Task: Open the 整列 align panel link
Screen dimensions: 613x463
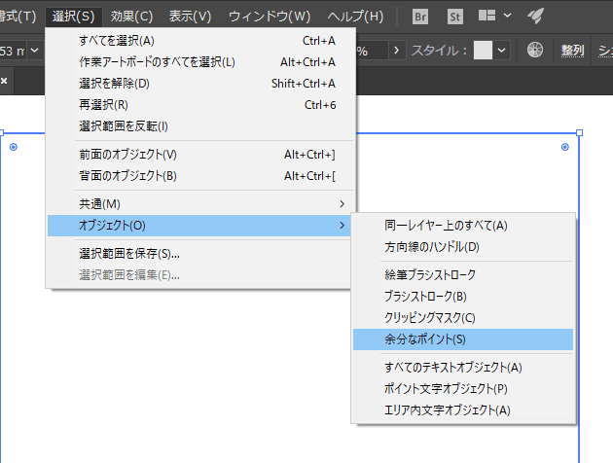Action: (573, 51)
